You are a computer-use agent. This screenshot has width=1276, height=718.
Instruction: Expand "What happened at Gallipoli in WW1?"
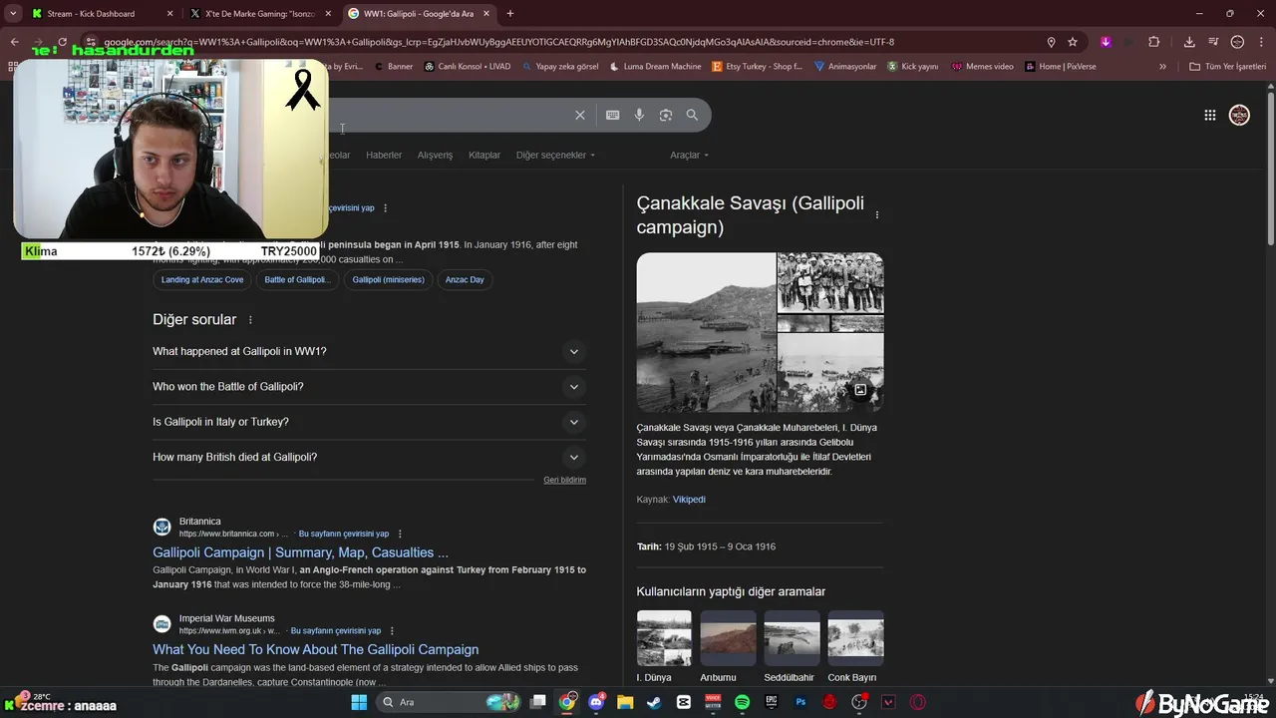pyautogui.click(x=369, y=351)
